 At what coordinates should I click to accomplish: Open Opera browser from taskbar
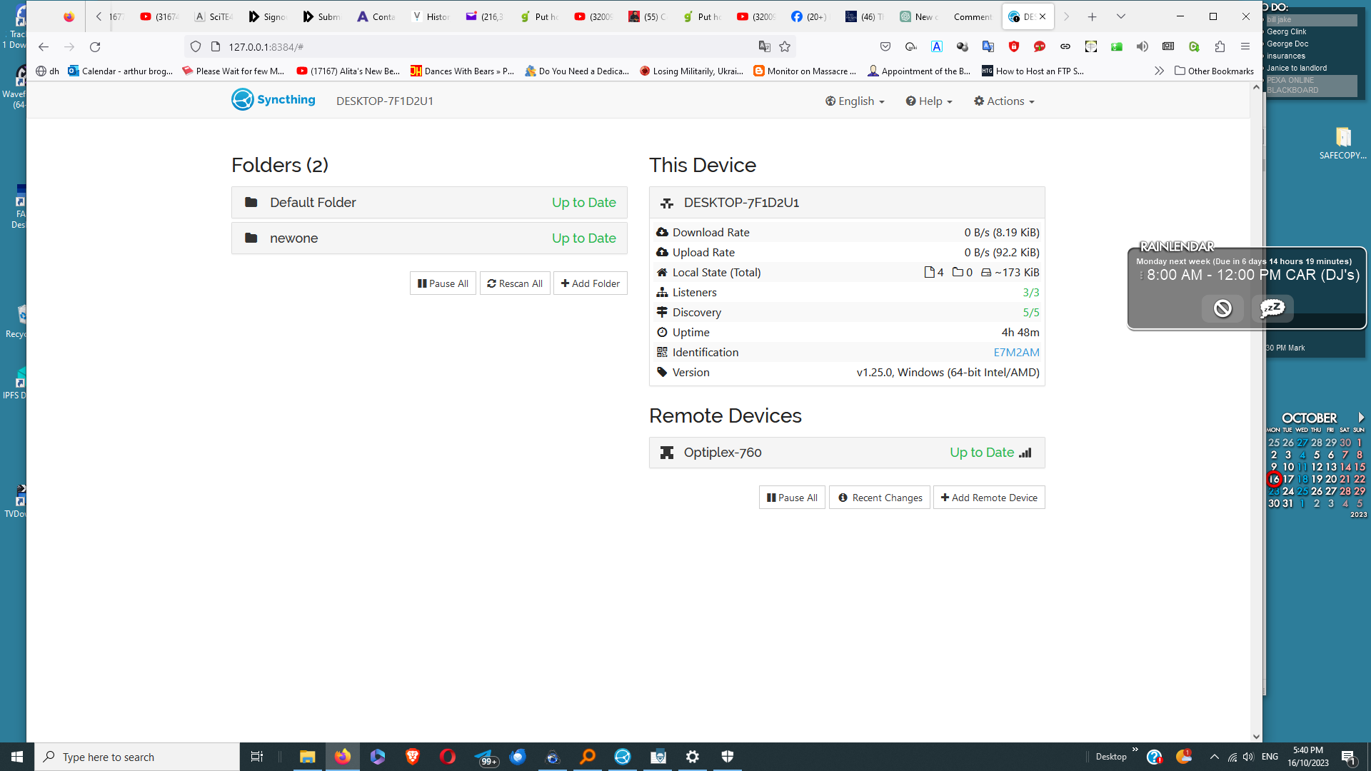coord(448,757)
